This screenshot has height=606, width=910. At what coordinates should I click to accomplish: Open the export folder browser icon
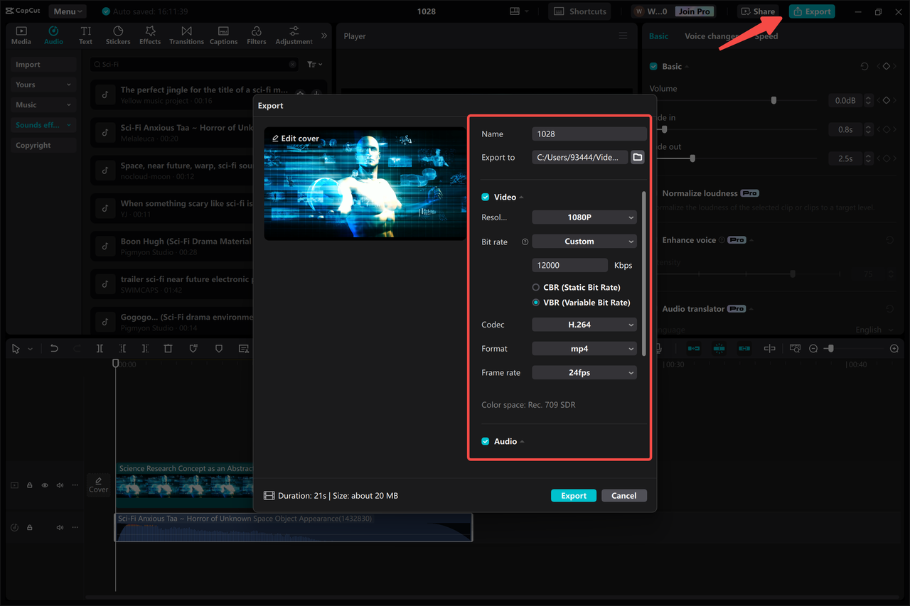pos(637,157)
